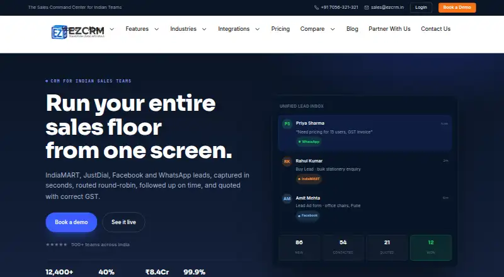Click the Facebook source badge
This screenshot has height=277, width=504.
[307, 216]
